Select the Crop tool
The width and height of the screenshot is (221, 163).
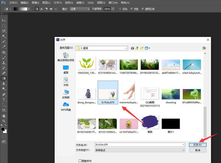[4, 41]
